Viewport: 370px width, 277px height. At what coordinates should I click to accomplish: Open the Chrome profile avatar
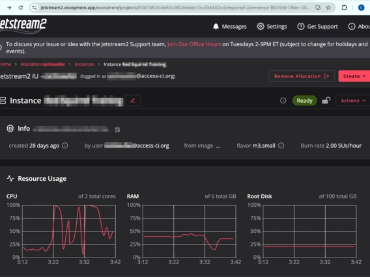tap(361, 8)
